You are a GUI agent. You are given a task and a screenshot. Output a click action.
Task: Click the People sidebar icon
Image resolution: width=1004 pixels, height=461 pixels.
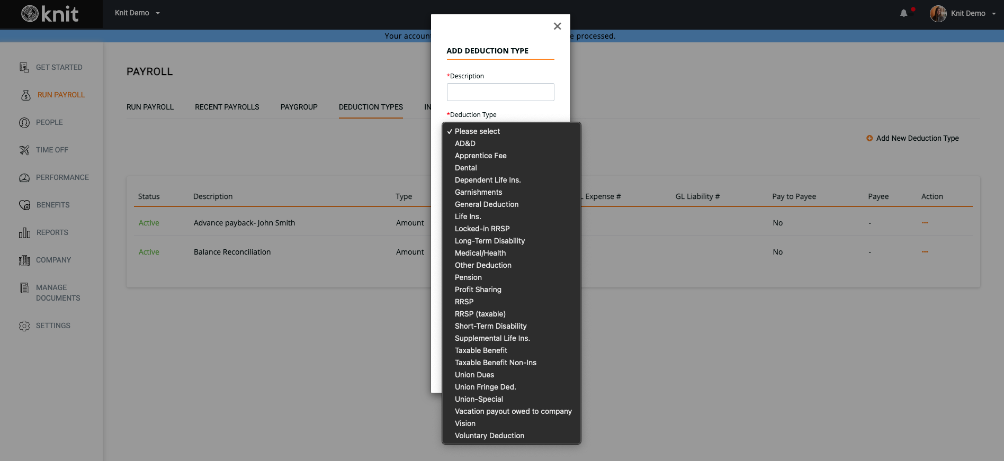(24, 122)
